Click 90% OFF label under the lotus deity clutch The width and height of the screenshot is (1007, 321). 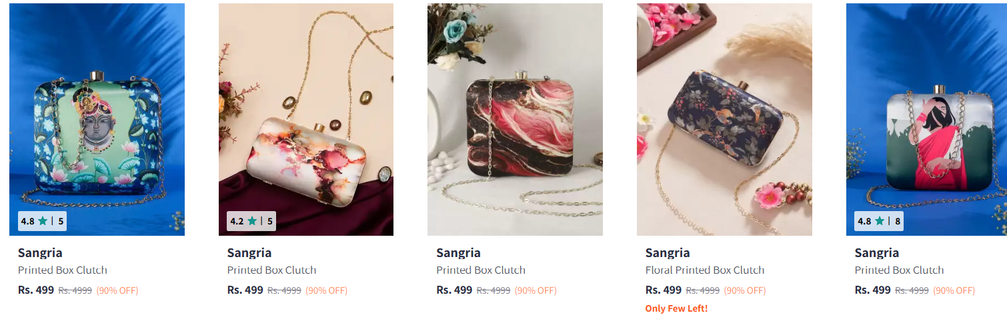[117, 290]
